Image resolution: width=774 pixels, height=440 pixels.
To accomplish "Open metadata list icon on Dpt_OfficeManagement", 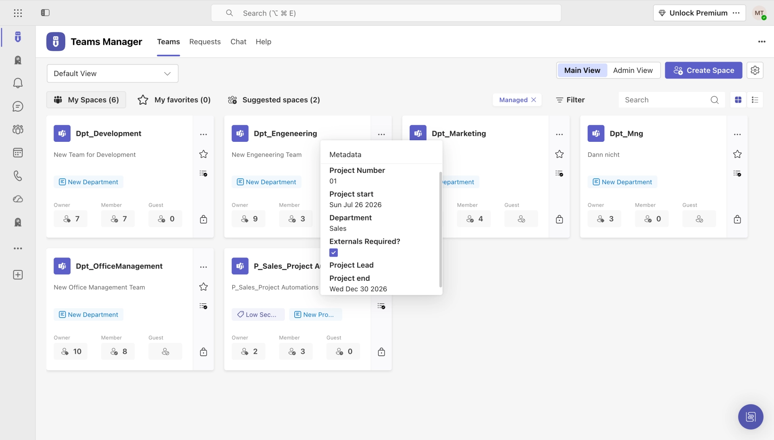I will 204,306.
